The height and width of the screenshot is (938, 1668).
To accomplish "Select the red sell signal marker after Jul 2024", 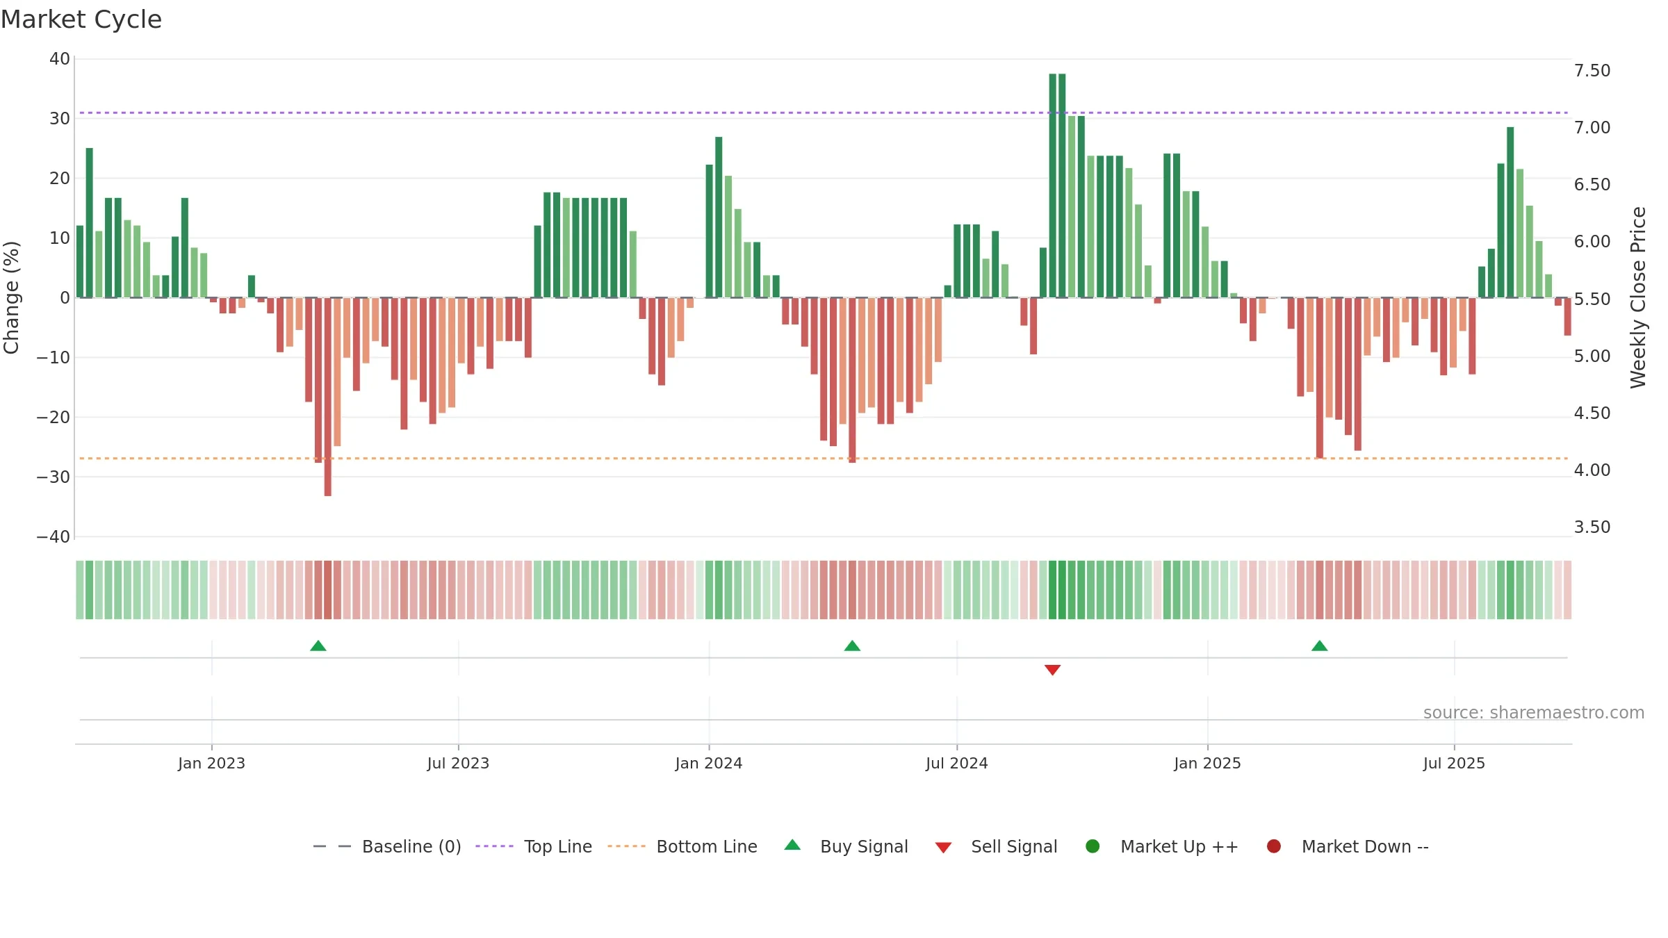I will point(1052,670).
